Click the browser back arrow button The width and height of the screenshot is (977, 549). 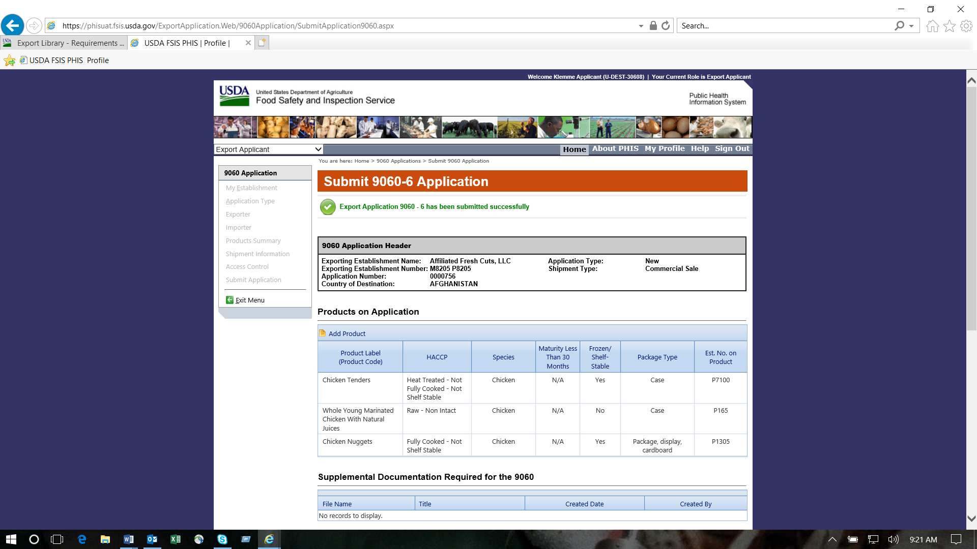[x=13, y=25]
